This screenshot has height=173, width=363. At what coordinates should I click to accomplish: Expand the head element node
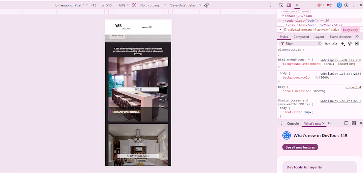[283, 16]
